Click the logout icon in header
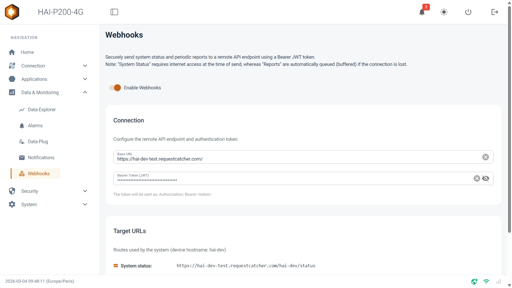The image size is (512, 288). pos(495,12)
